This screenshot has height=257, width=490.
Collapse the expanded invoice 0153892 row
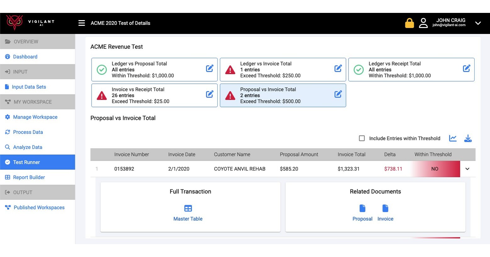[467, 169]
